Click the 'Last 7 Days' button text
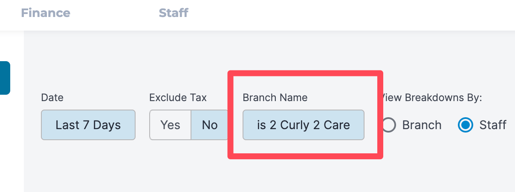The image size is (515, 192). 88,125
